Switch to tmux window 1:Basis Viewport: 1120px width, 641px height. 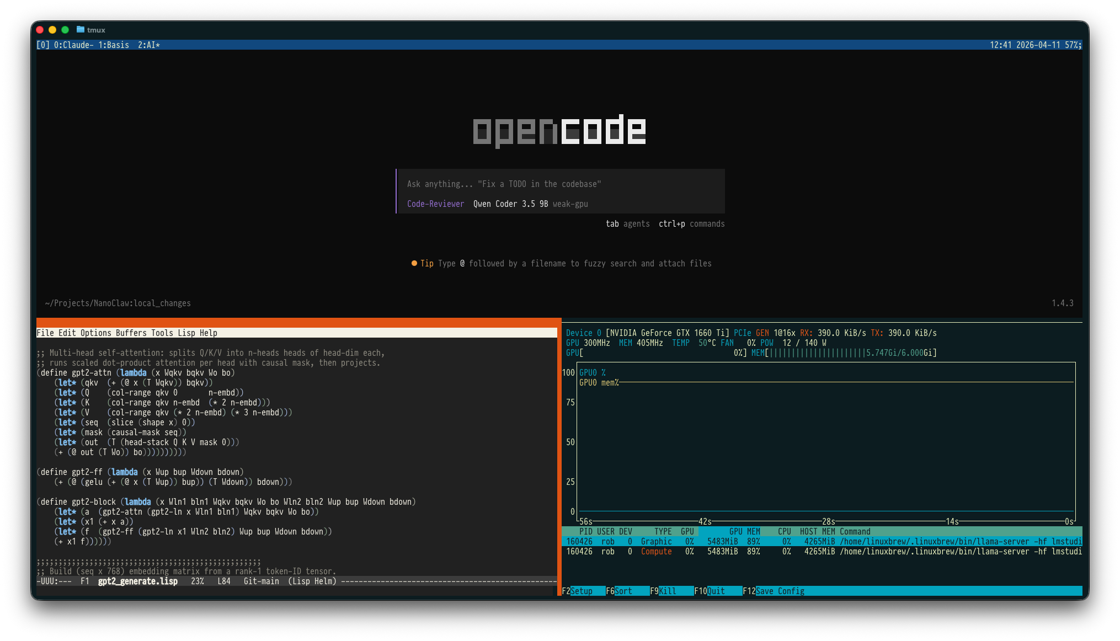[113, 45]
